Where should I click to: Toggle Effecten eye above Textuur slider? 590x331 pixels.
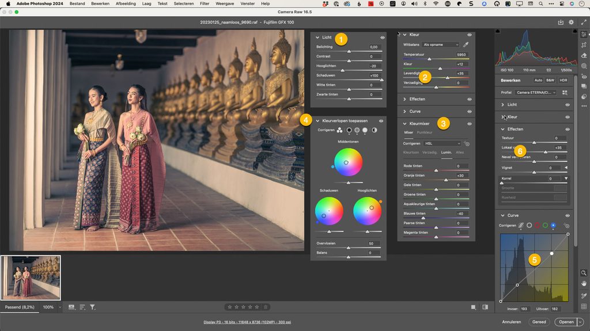(568, 129)
